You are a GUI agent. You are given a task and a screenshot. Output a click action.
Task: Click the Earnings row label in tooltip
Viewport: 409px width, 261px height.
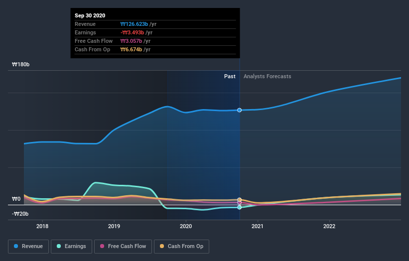(85, 32)
